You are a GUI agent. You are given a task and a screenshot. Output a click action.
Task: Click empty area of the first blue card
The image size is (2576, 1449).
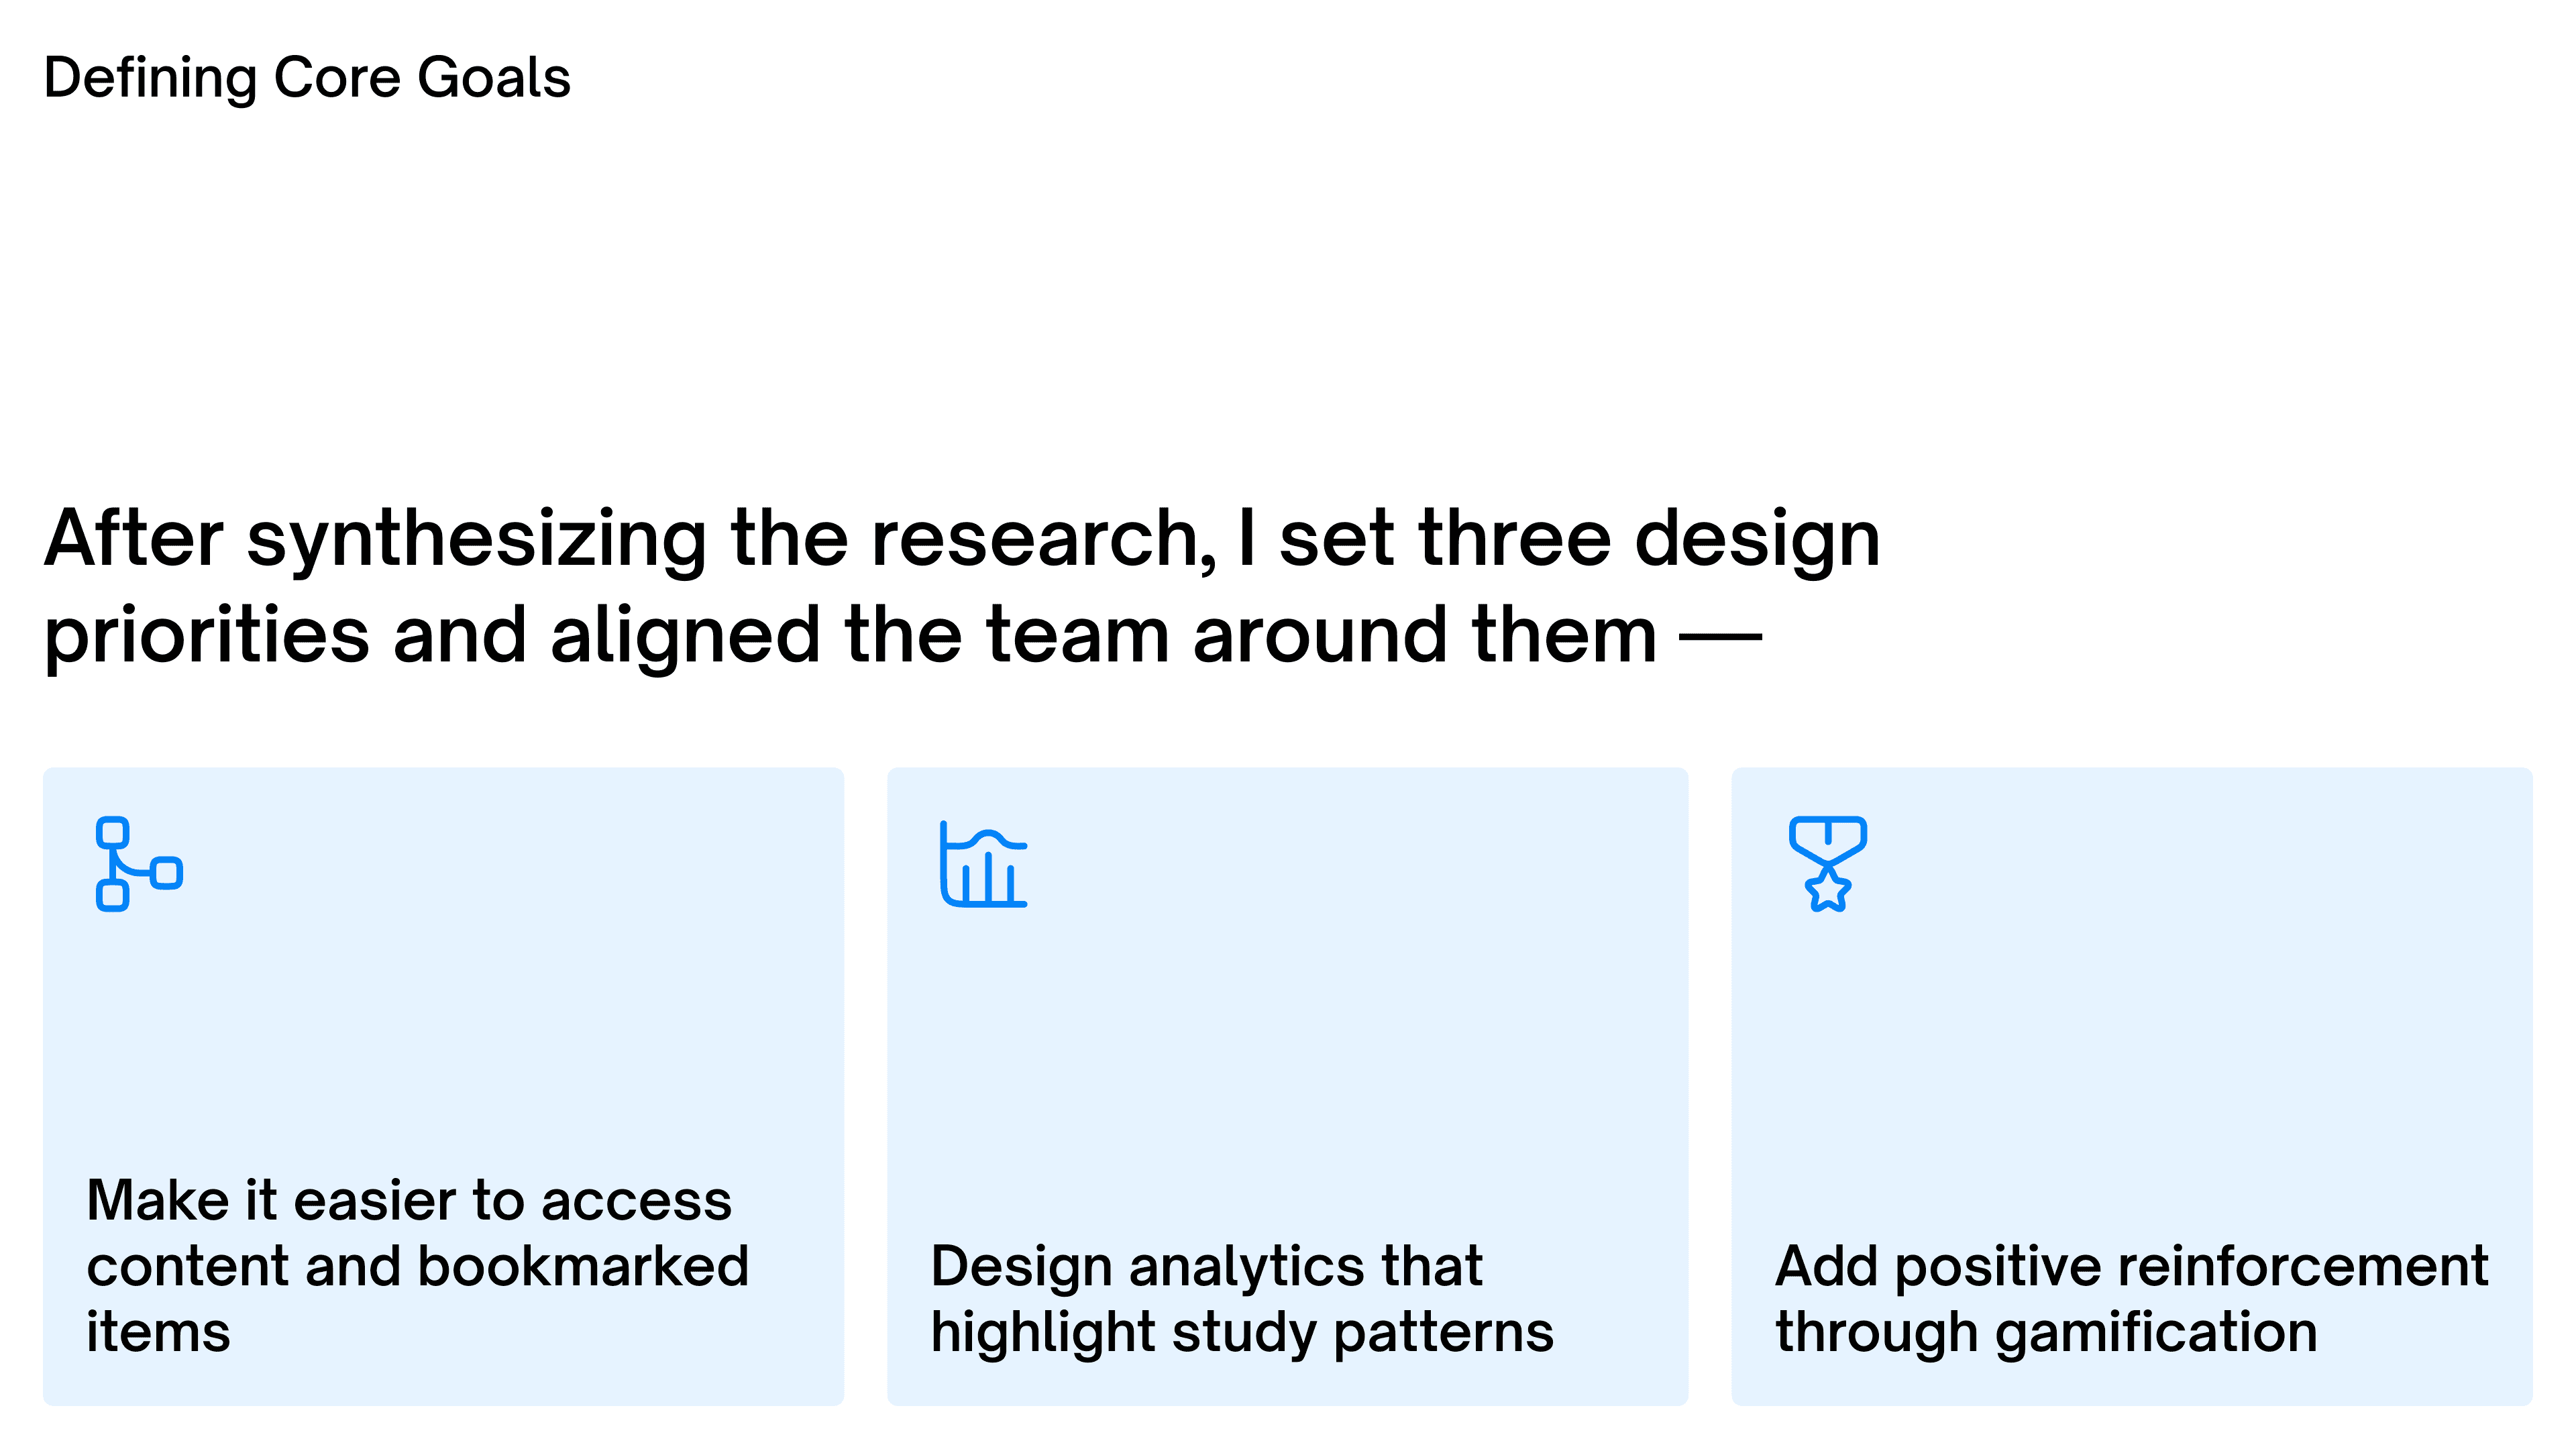(444, 1030)
